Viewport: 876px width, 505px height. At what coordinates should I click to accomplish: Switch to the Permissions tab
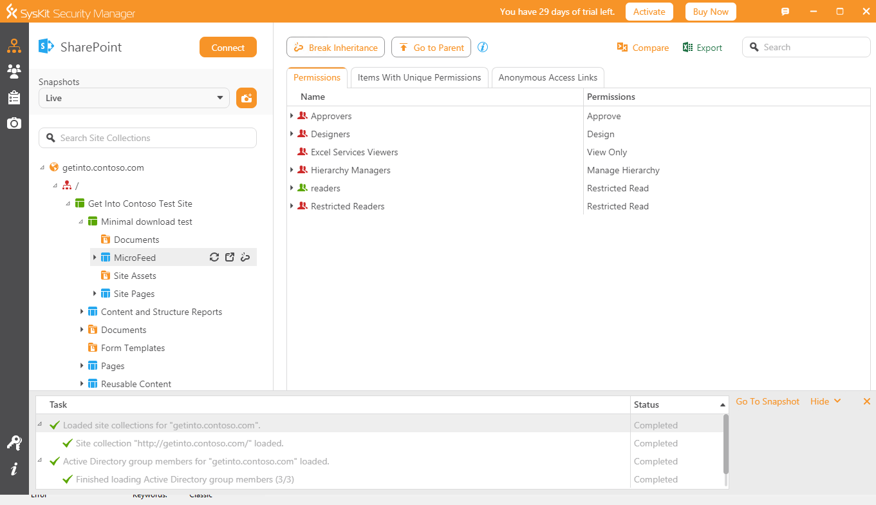pyautogui.click(x=317, y=77)
